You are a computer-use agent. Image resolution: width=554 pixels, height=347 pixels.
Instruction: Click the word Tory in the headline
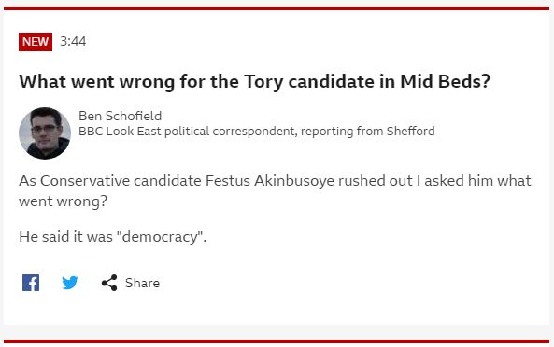point(263,82)
